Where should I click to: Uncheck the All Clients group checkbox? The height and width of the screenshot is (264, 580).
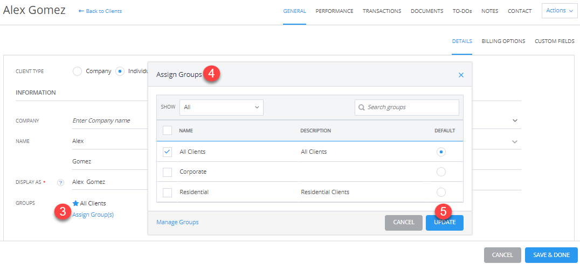pyautogui.click(x=167, y=152)
